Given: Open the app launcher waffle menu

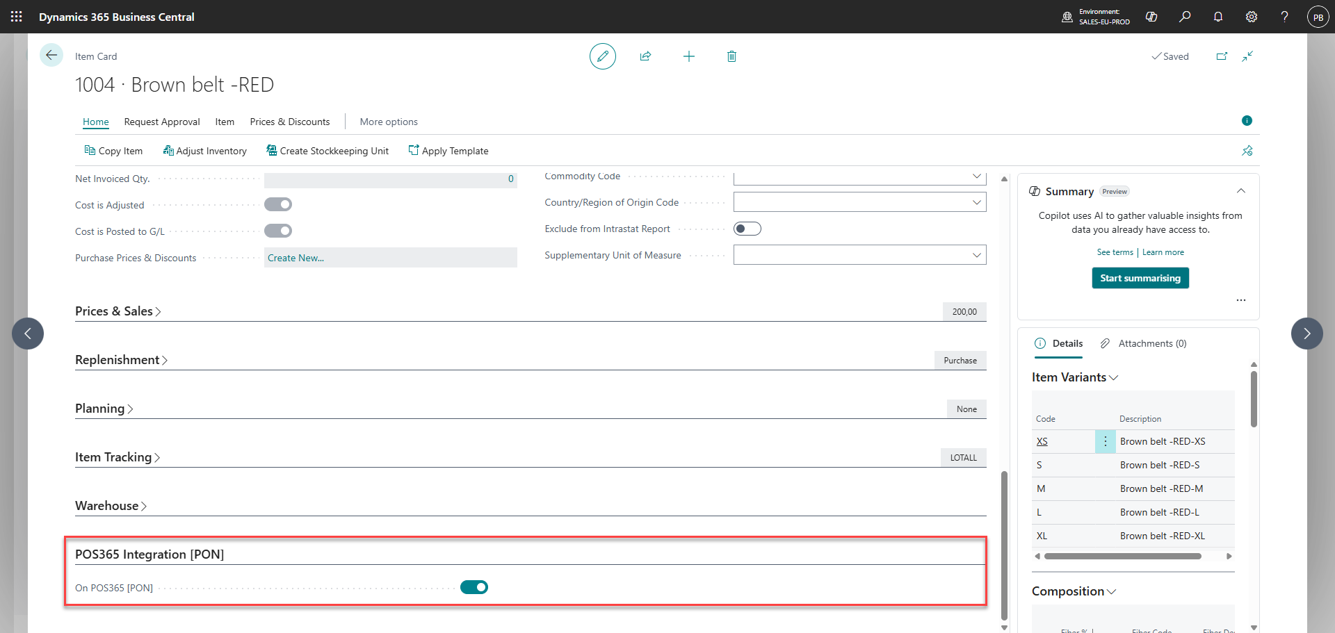Looking at the screenshot, I should tap(17, 17).
